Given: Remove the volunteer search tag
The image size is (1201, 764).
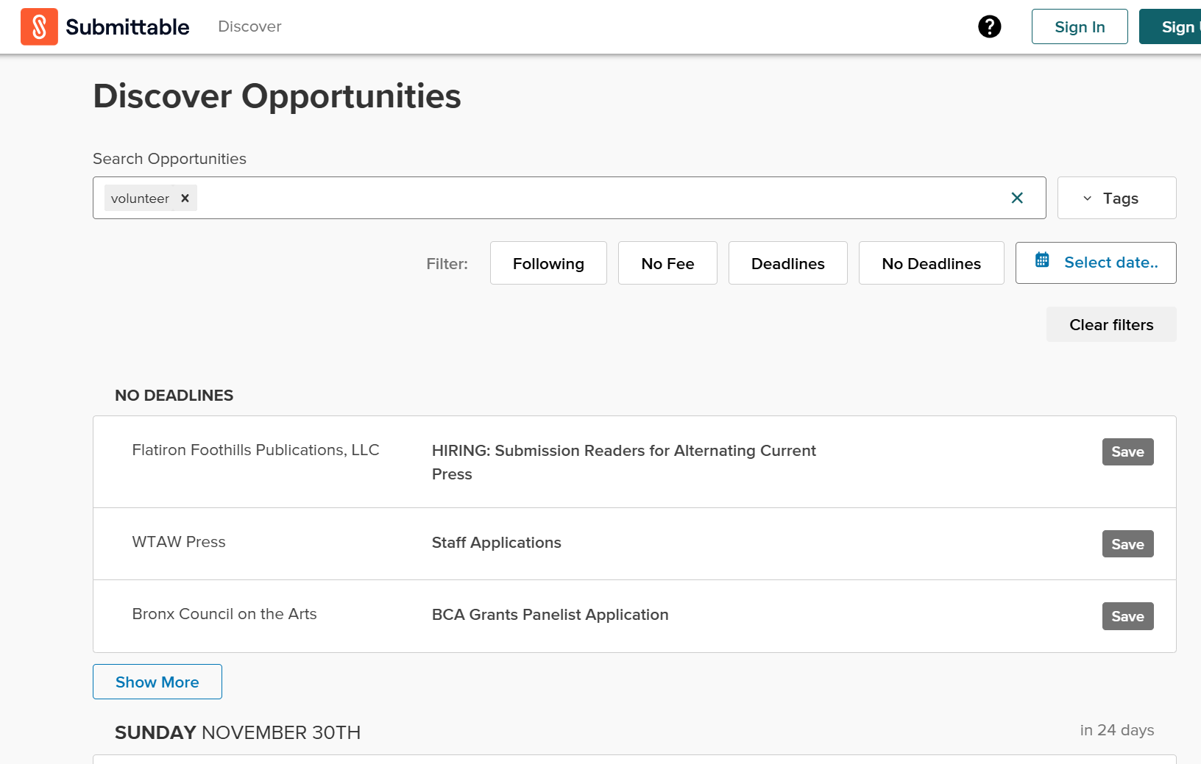Looking at the screenshot, I should [185, 198].
